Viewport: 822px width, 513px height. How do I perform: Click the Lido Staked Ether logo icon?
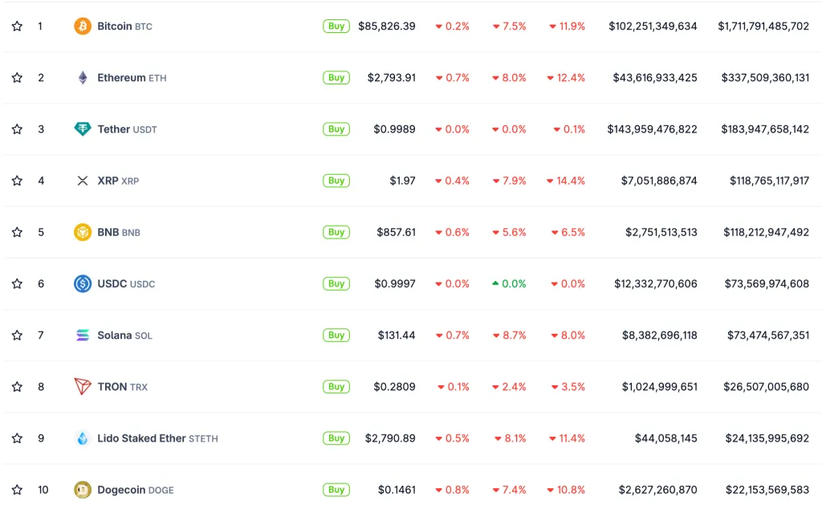(83, 438)
